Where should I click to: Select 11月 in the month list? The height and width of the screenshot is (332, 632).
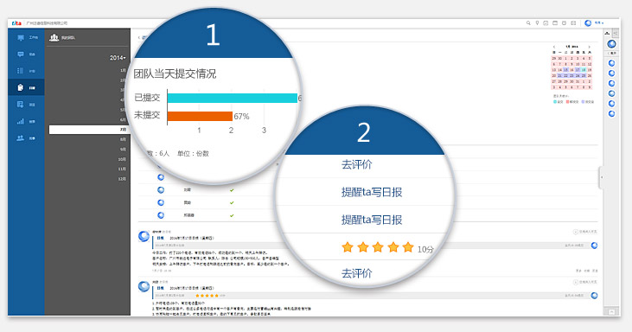[x=122, y=169]
